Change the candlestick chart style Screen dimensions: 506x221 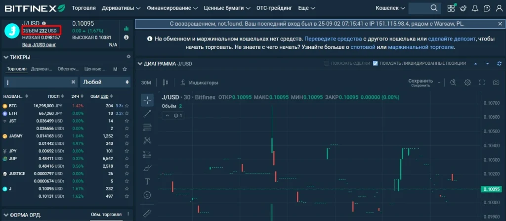tap(166, 83)
